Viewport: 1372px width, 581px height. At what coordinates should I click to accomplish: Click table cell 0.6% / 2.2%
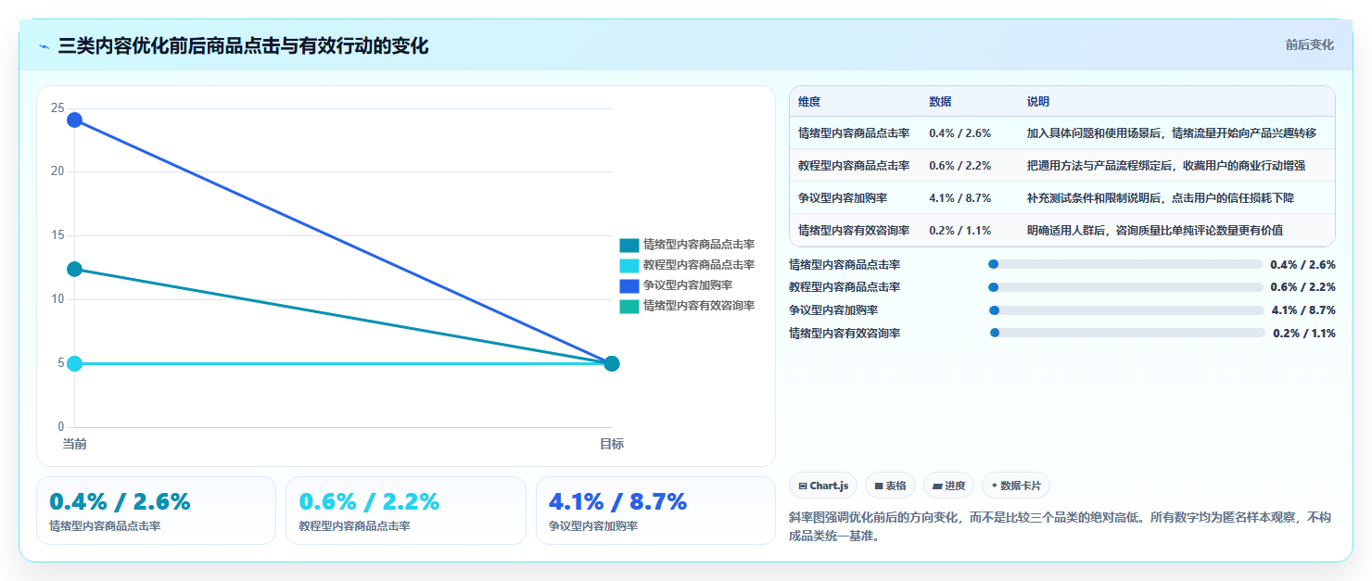click(959, 166)
